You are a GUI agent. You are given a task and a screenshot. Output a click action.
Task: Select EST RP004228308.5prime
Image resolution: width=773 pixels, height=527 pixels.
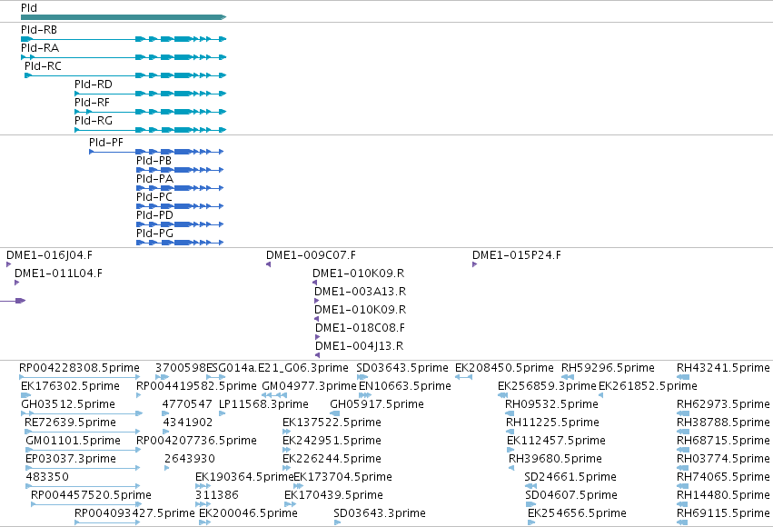point(80,377)
